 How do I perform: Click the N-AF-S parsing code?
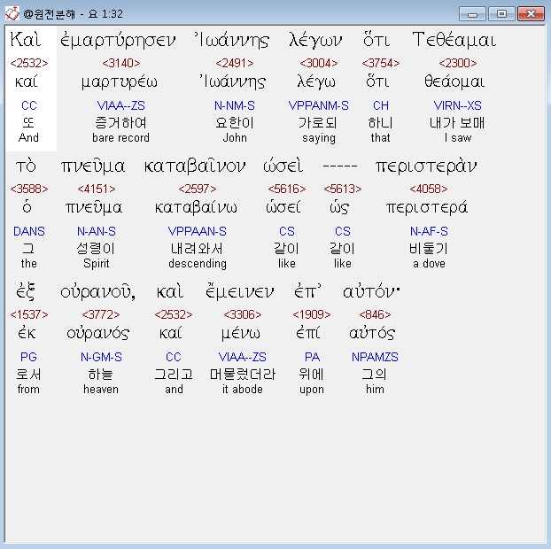pyautogui.click(x=429, y=231)
